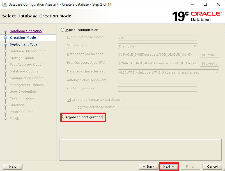This screenshot has width=225, height=171.
Task: Click the empty message box area
Action: pyautogui.click(x=140, y=150)
